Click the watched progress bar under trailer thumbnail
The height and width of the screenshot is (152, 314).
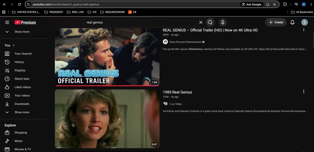107,85
